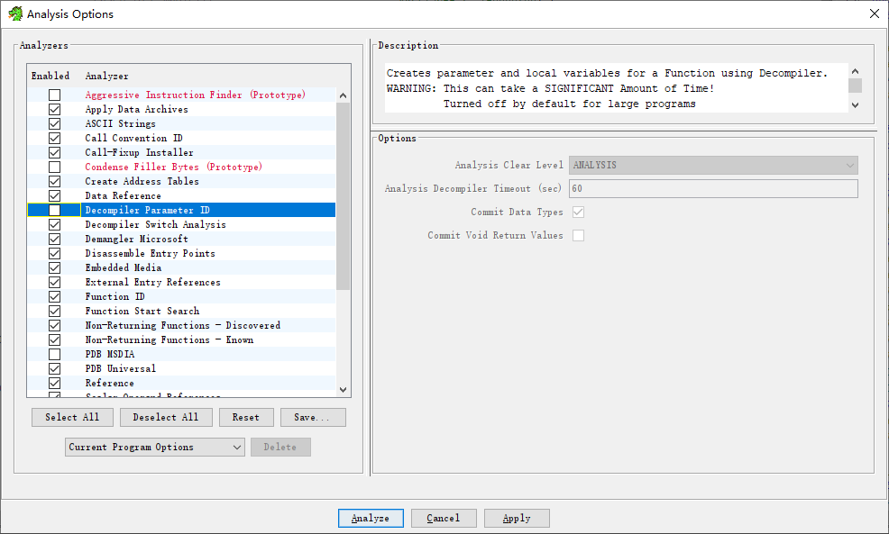Select the PDB MSDIA row text

click(110, 355)
